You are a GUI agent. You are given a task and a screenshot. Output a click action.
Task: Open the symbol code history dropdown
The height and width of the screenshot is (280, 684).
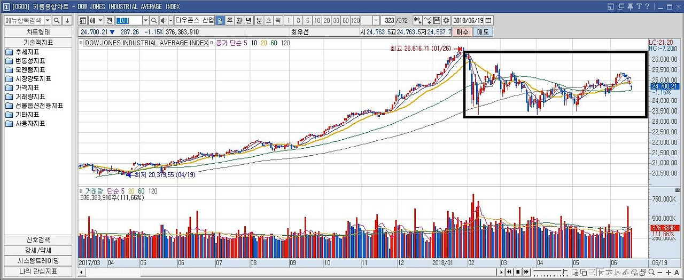pos(145,20)
